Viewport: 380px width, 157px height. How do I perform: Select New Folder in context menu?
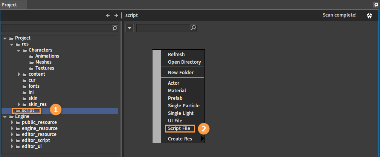pyautogui.click(x=181, y=73)
